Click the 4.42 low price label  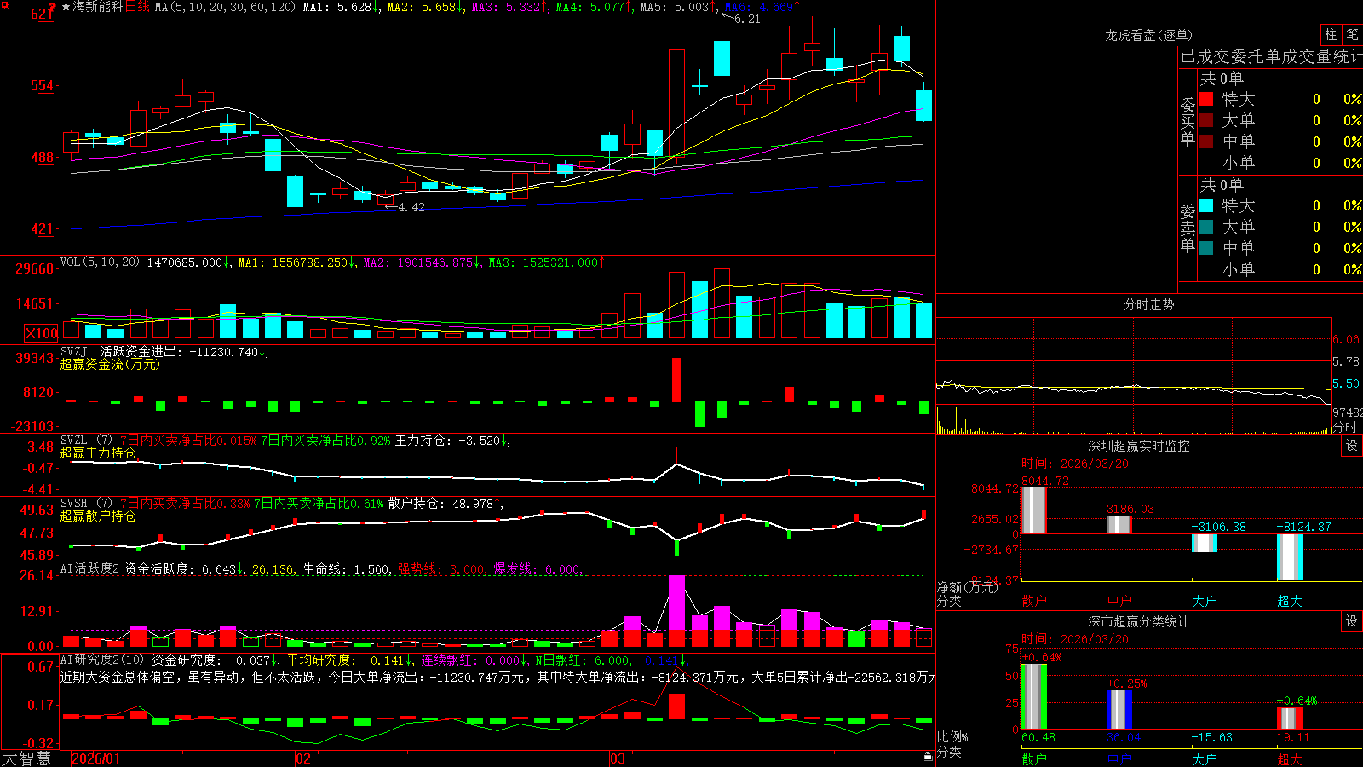(x=411, y=207)
